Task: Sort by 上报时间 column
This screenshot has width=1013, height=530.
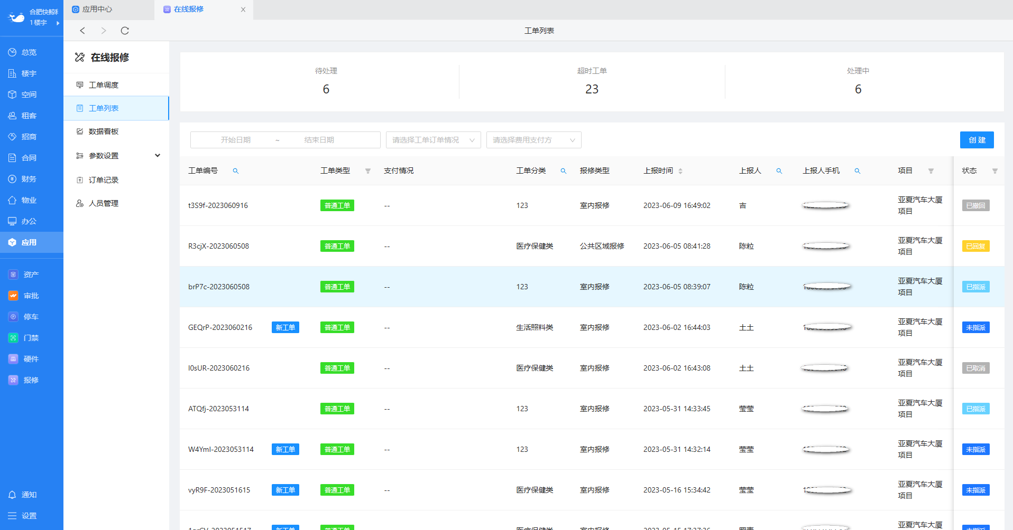Action: [x=680, y=171]
